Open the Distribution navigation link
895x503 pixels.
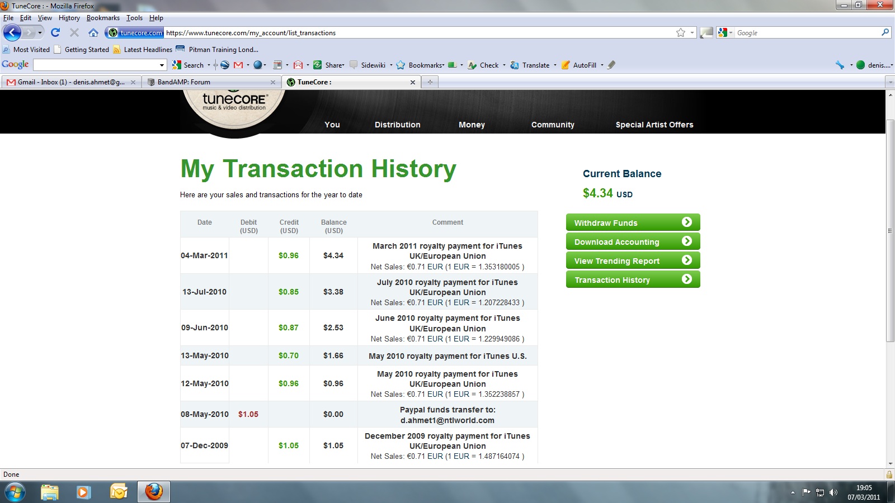click(x=398, y=125)
